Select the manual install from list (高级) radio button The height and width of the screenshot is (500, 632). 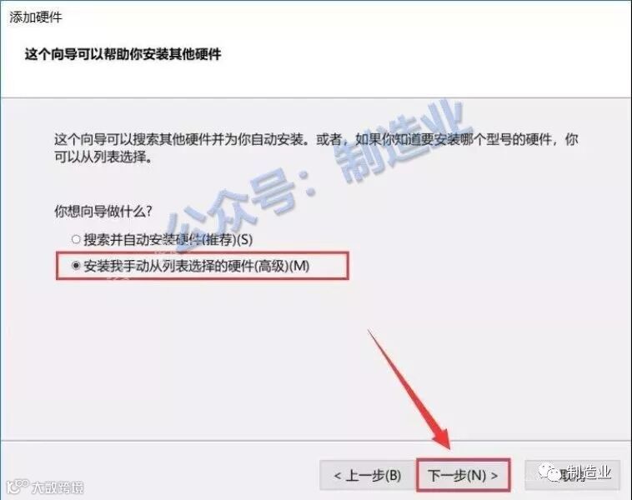pyautogui.click(x=76, y=266)
